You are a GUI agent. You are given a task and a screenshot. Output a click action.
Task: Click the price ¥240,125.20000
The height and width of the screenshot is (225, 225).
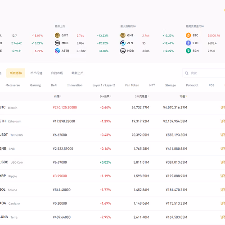[65, 108]
